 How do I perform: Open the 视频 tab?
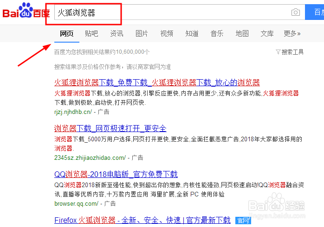[167, 33]
